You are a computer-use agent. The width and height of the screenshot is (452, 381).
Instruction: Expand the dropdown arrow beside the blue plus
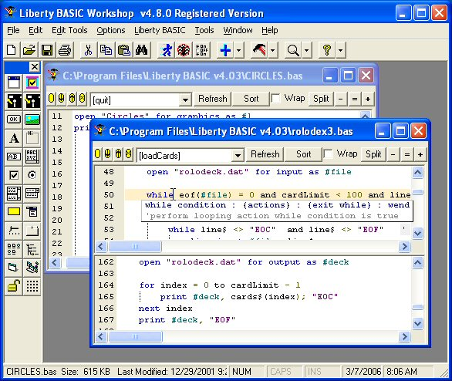click(x=238, y=50)
